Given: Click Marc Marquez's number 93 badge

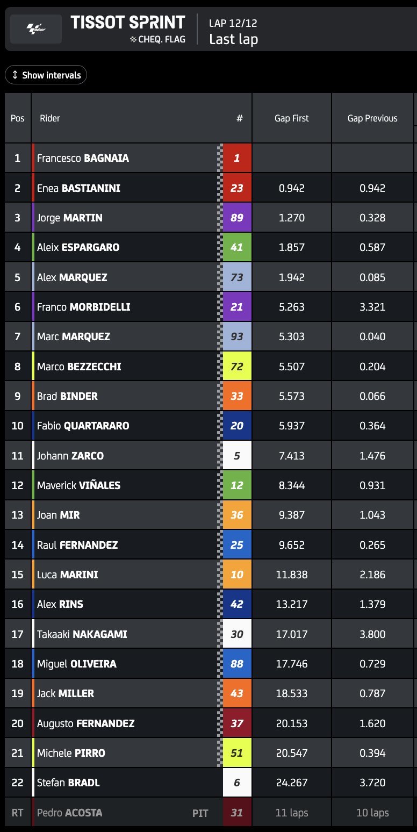Looking at the screenshot, I should click(237, 337).
